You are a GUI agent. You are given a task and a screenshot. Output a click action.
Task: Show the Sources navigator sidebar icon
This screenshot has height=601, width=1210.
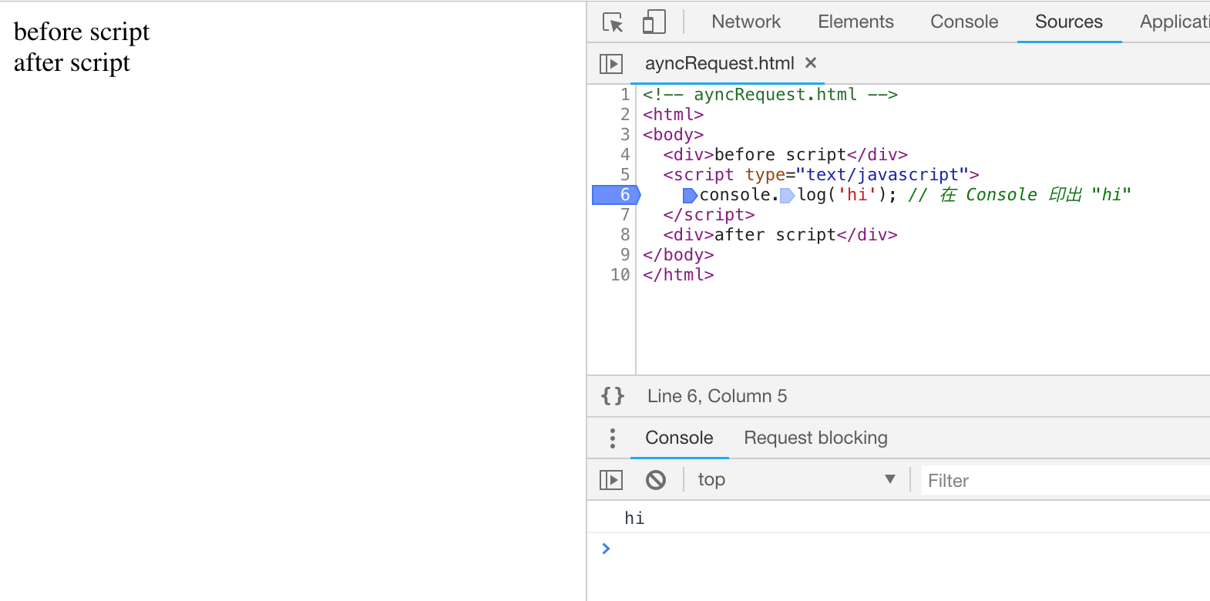[611, 63]
